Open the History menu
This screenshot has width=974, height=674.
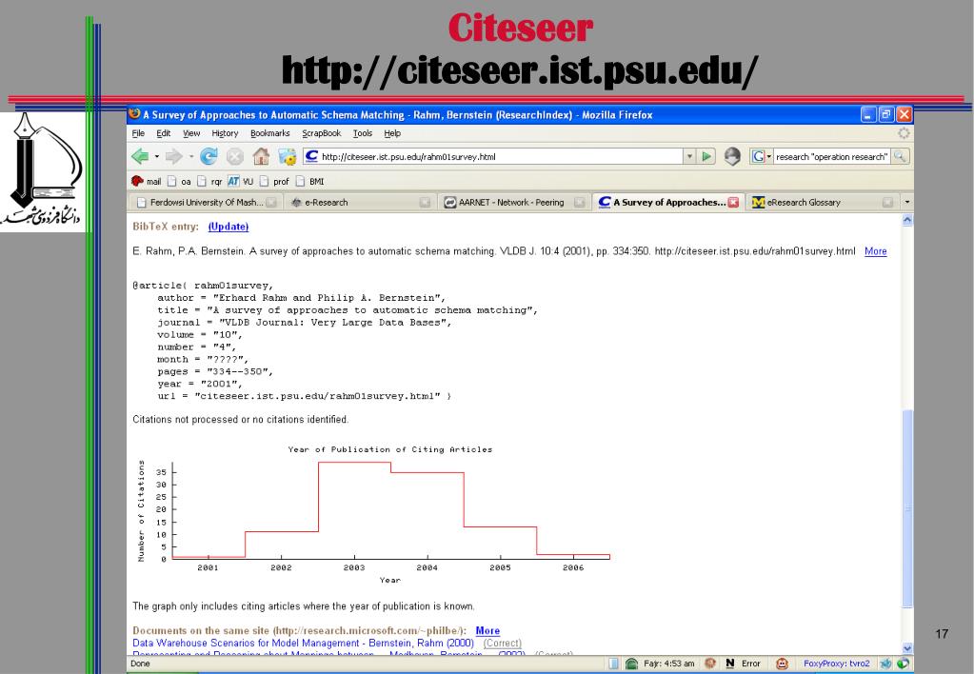point(225,133)
